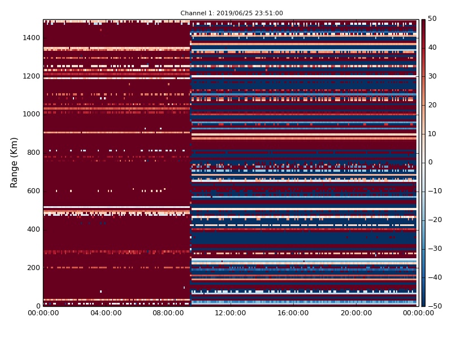Click the 600 tick label on the range axis
The height and width of the screenshot is (339, 452).
pos(33,191)
